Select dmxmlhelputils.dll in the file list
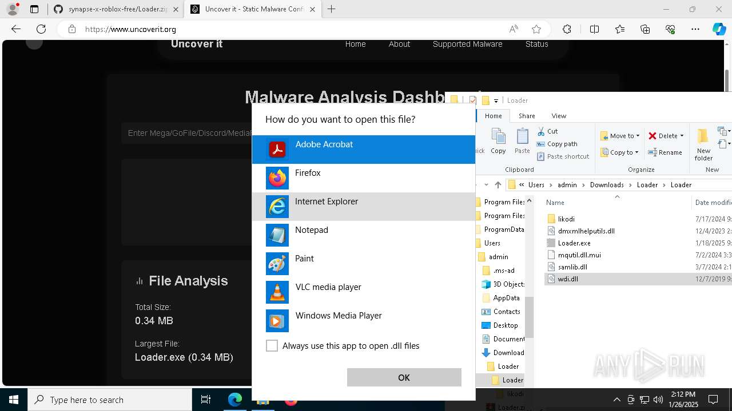 586,231
